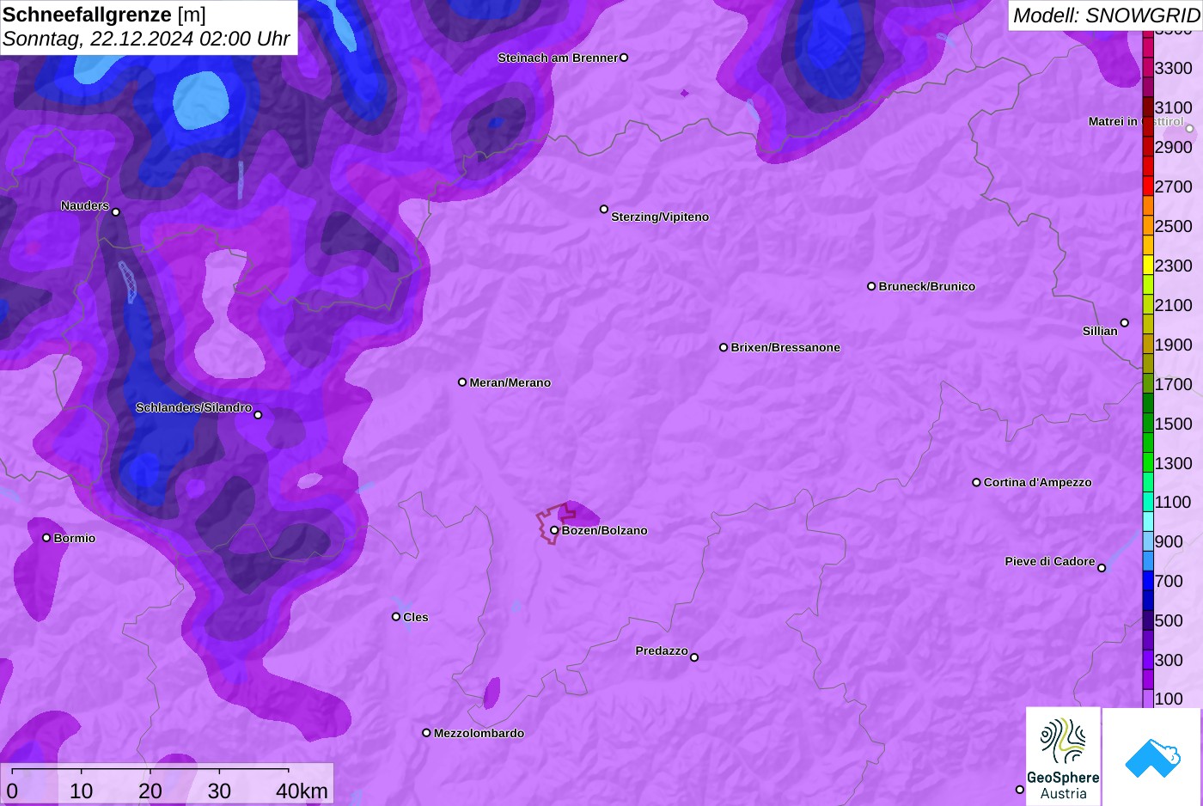Click the 40km mark on scale bar

coord(302,791)
